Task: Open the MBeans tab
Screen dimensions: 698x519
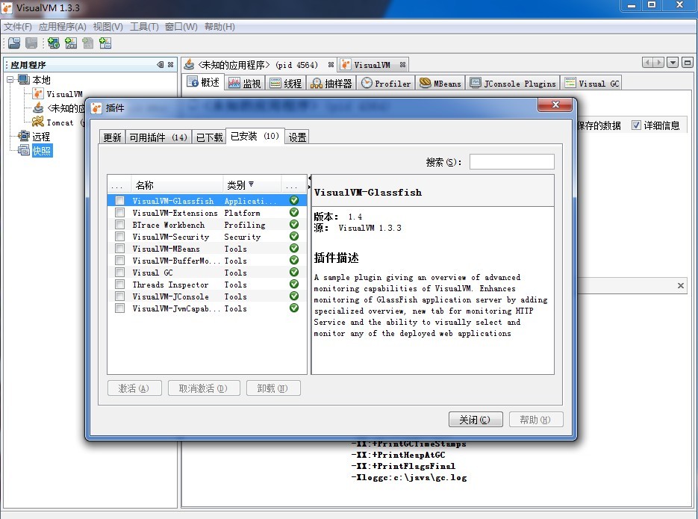Action: tap(440, 83)
